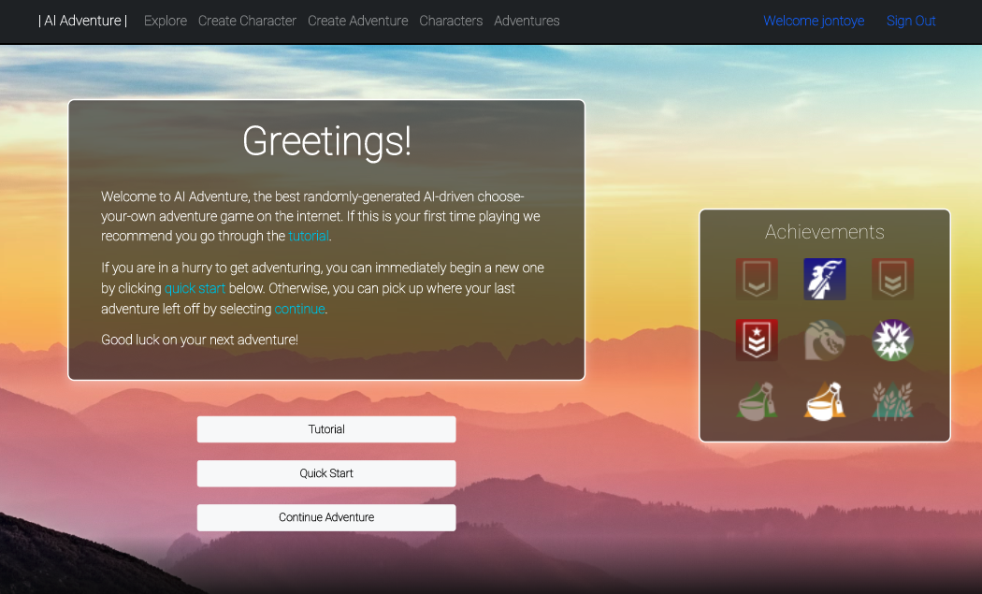Select the orange potion achievement icon
Image resolution: width=982 pixels, height=594 pixels.
(x=824, y=402)
